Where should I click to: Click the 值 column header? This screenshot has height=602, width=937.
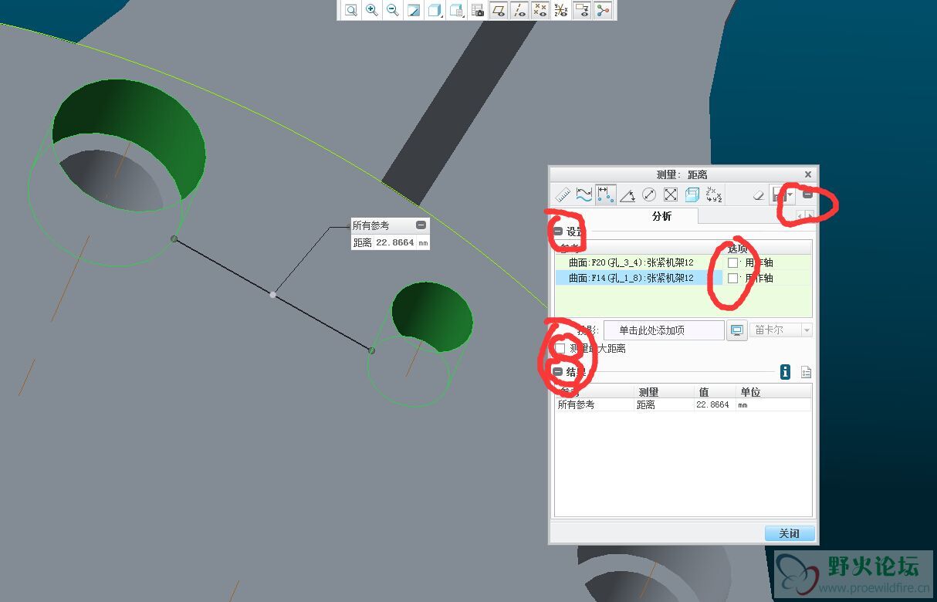click(x=715, y=392)
